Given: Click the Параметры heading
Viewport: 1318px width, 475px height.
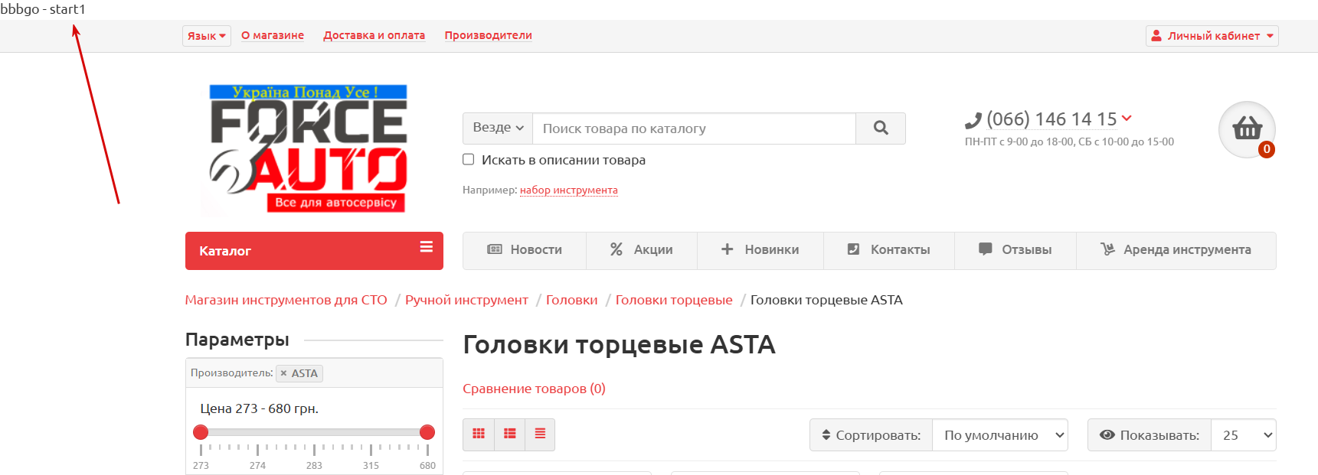Looking at the screenshot, I should point(237,340).
